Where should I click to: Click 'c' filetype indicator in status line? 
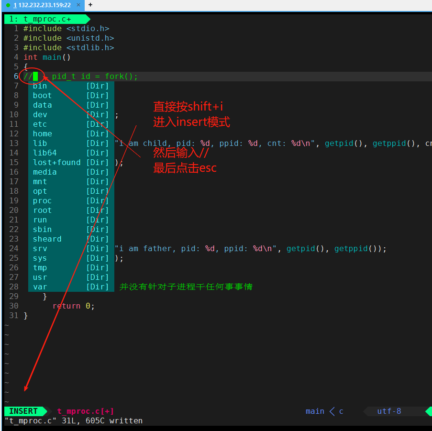[x=341, y=411]
